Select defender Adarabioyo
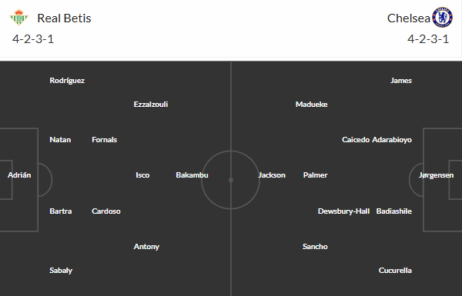The width and height of the screenshot is (462, 296). pos(392,140)
